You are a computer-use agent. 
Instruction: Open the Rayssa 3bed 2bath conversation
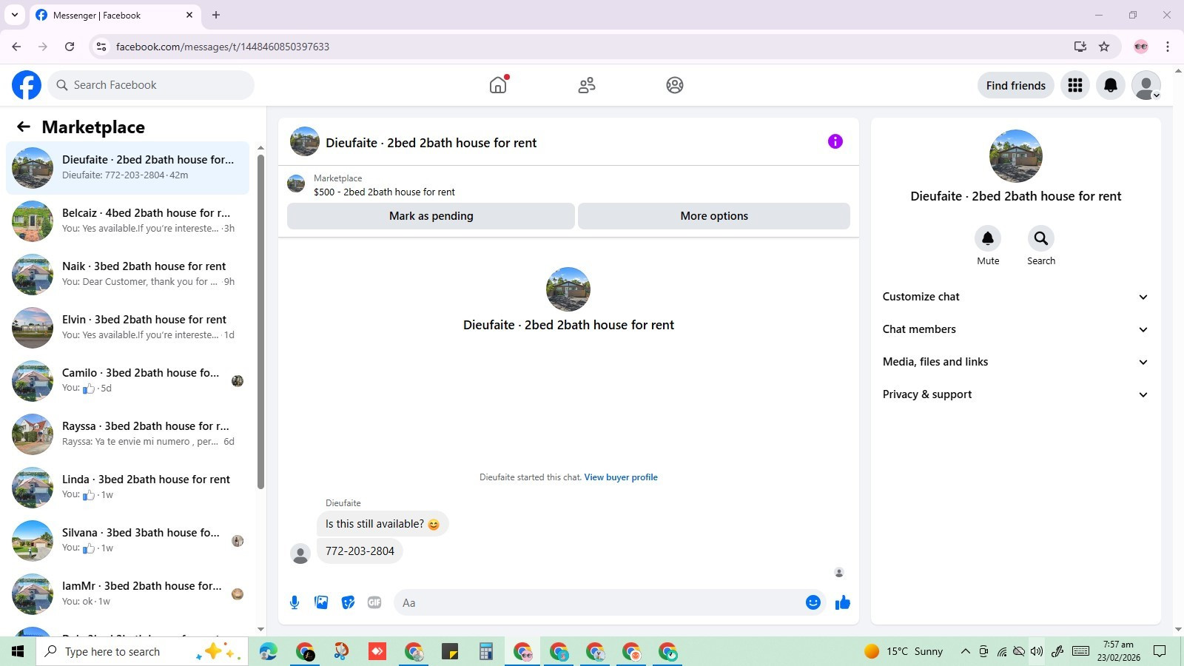click(x=128, y=434)
